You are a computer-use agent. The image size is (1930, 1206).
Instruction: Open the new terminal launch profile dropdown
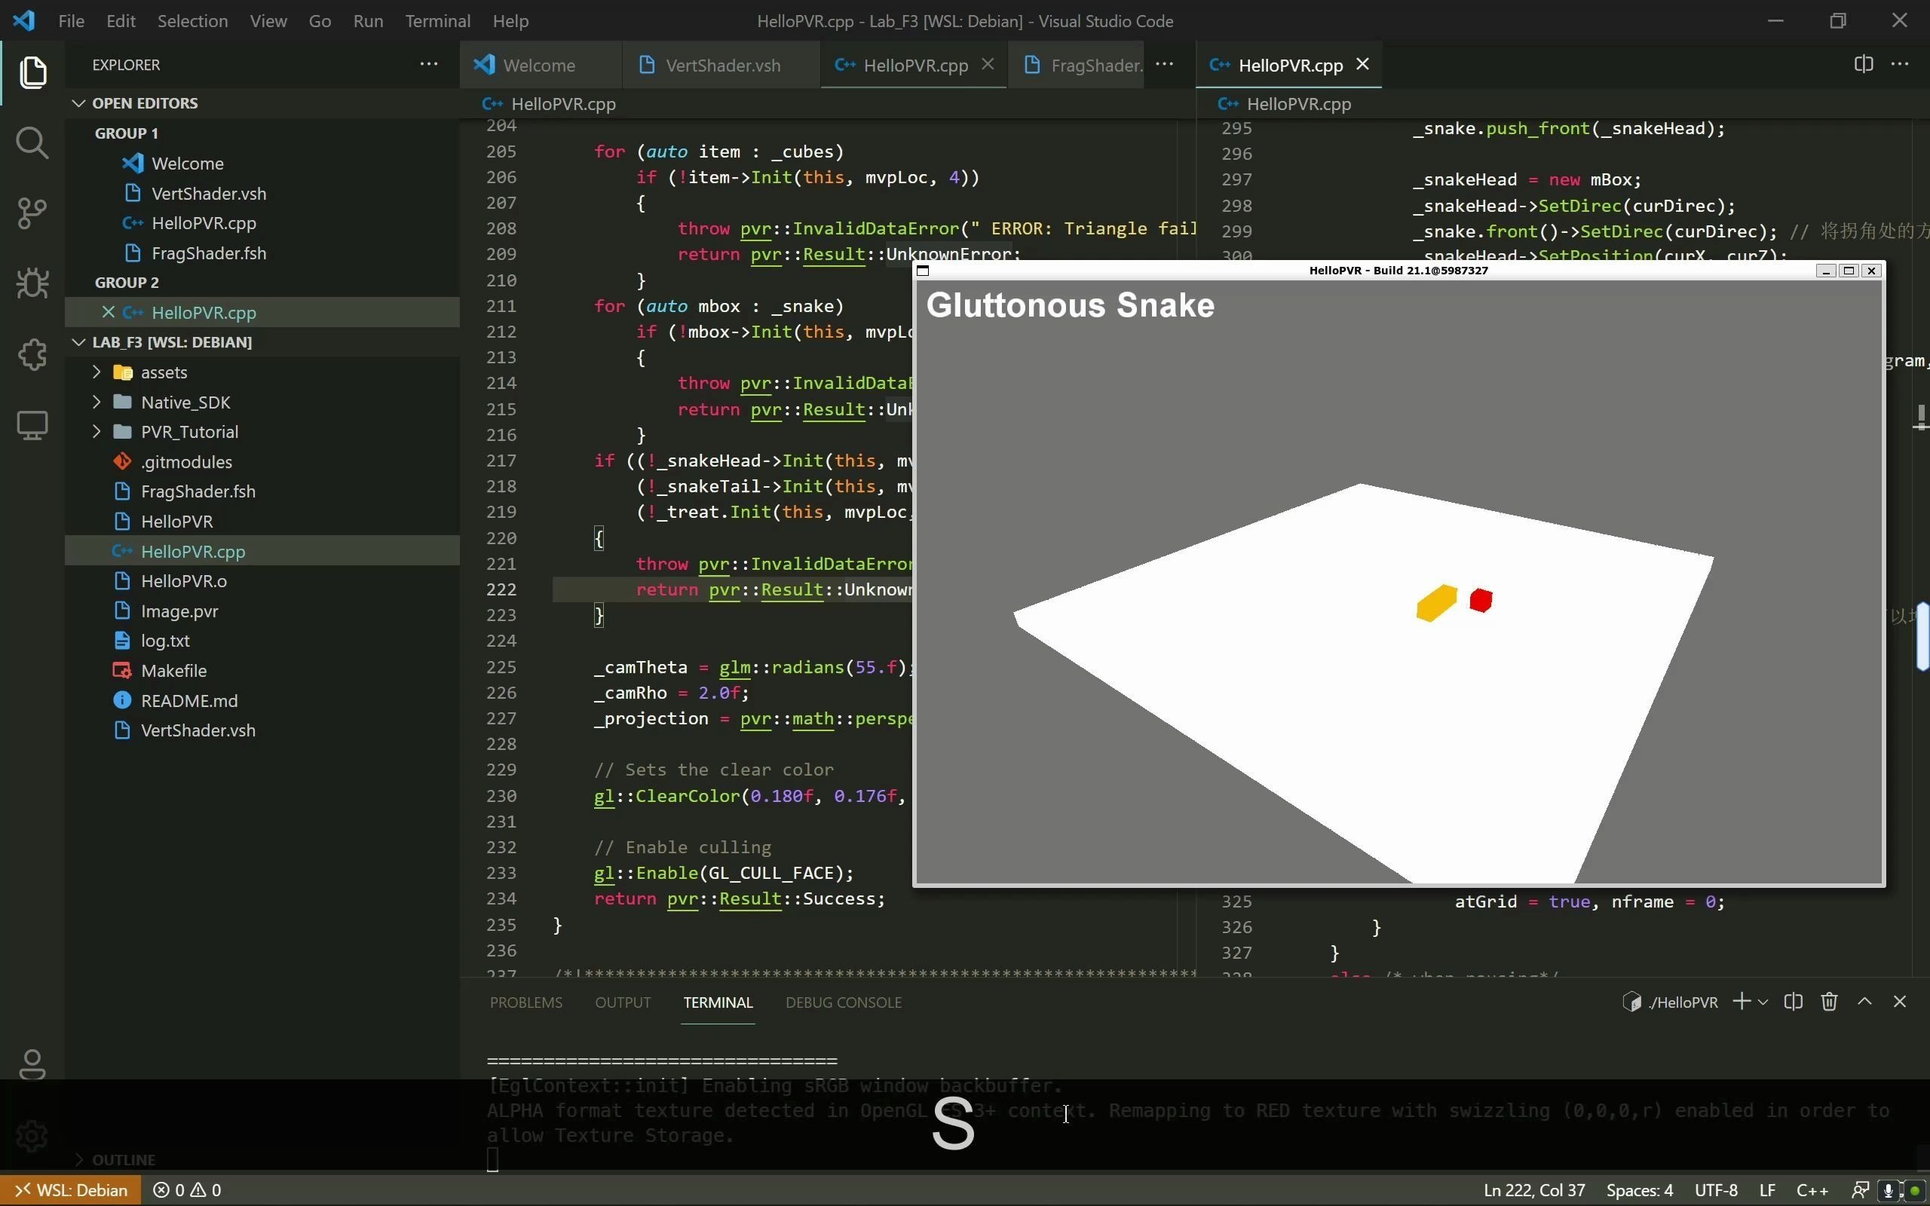[x=1763, y=1002]
